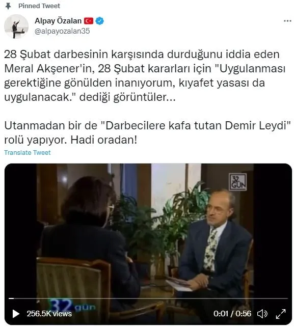Image resolution: width=294 pixels, height=327 pixels.
Task: Seek along the video progress bar
Action: (x=148, y=298)
